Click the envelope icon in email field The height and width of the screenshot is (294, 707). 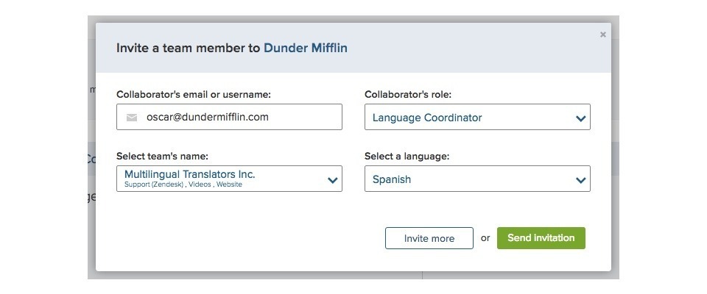pos(132,117)
